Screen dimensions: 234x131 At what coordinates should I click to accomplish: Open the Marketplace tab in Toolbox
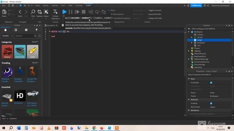(x=5, y=30)
